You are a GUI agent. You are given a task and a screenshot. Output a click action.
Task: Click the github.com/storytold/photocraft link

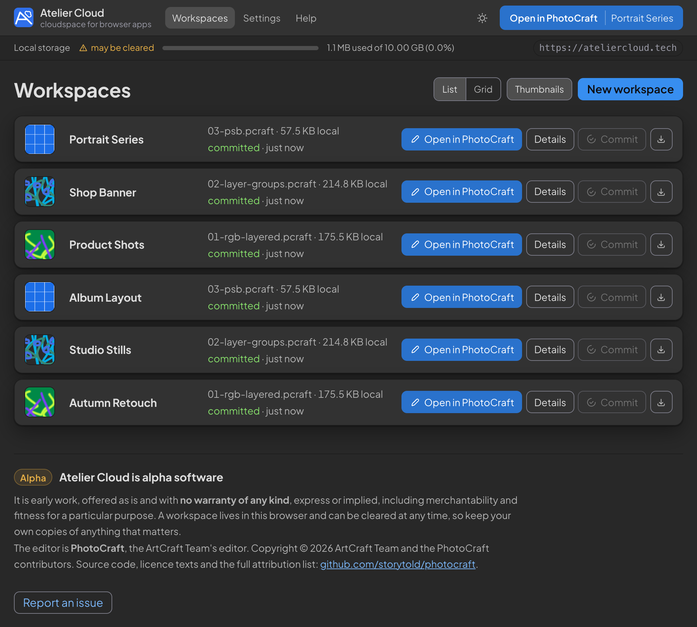(398, 564)
